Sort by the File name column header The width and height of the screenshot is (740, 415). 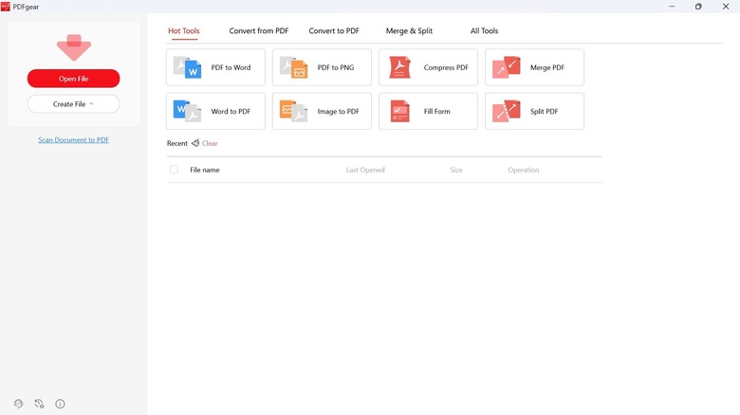pos(205,170)
